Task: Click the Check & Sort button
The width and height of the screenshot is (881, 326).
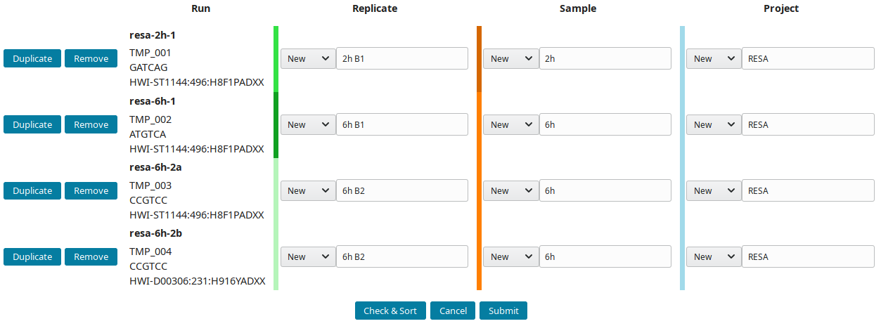Action: [390, 311]
